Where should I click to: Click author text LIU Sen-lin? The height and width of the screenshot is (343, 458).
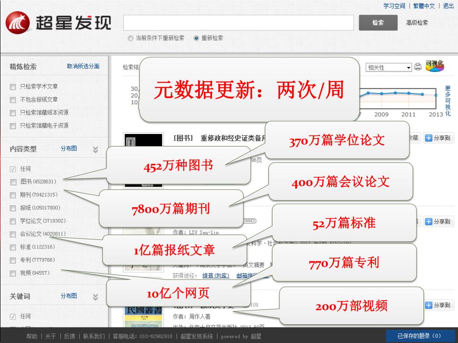coord(204,232)
